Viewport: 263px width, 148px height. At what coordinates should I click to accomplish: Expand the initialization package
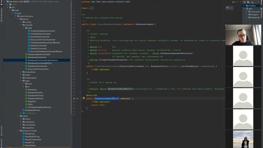point(21,78)
